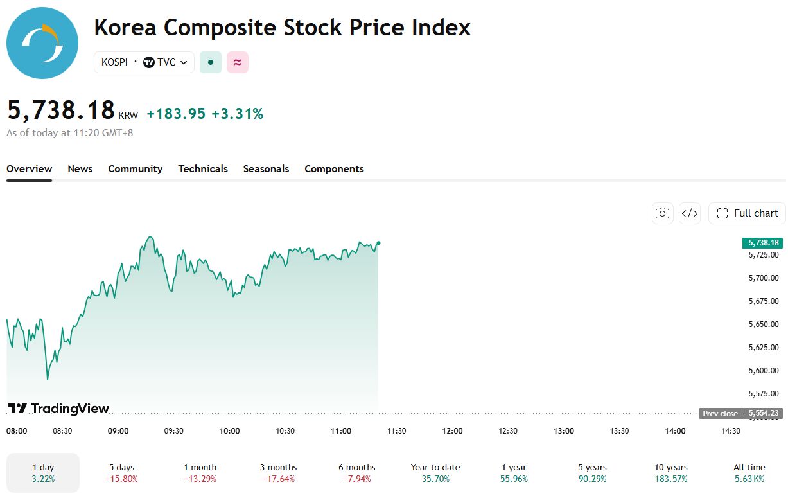Click the 12:00 time axis marker
This screenshot has width=788, height=496.
[453, 431]
